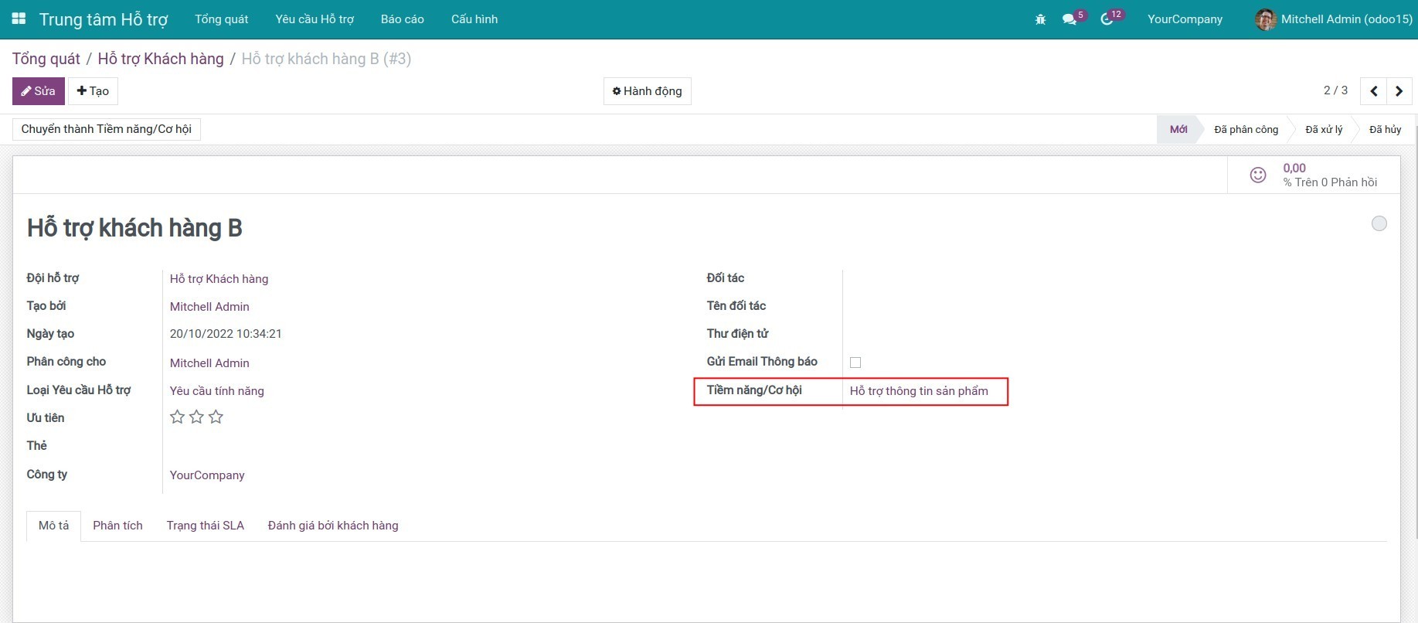Toggle the Gửi Email Thông báo checkbox

[x=855, y=363]
